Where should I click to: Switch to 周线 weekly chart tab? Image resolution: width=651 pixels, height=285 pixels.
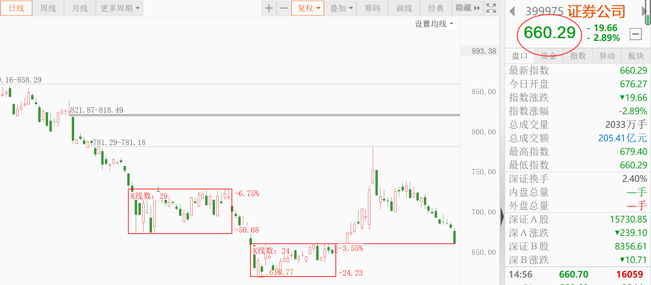[x=48, y=8]
